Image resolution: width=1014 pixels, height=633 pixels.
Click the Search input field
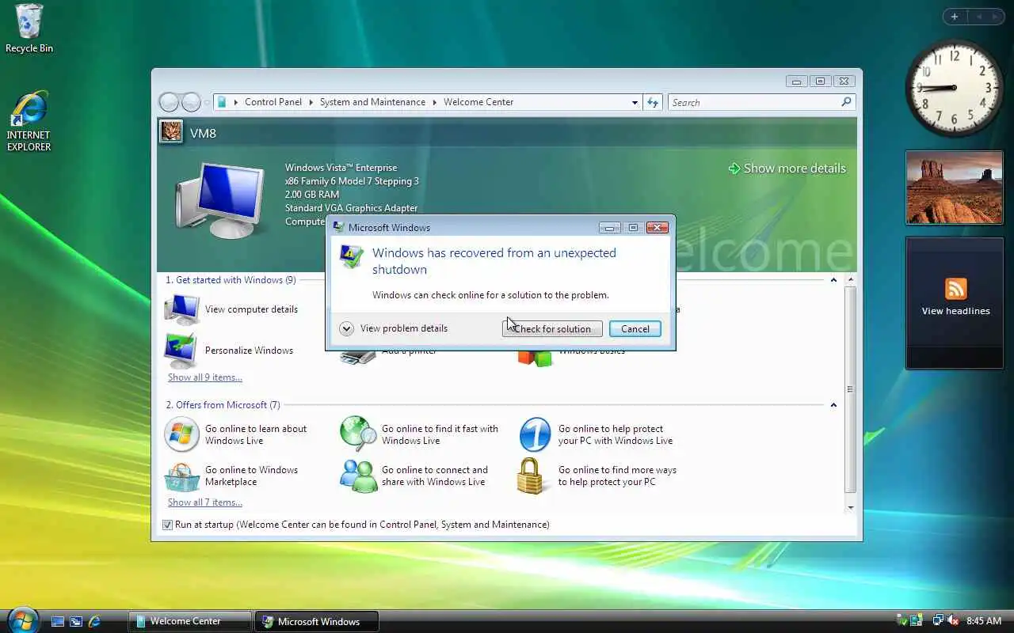(x=754, y=102)
